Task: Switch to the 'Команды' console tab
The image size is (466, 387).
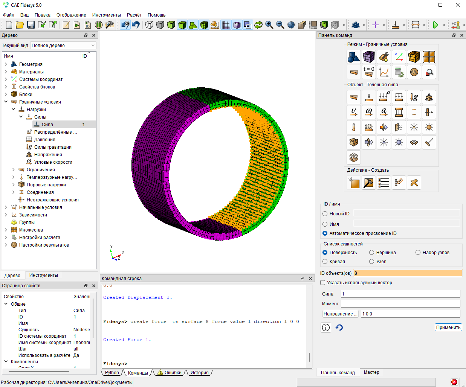Action: tap(138, 373)
